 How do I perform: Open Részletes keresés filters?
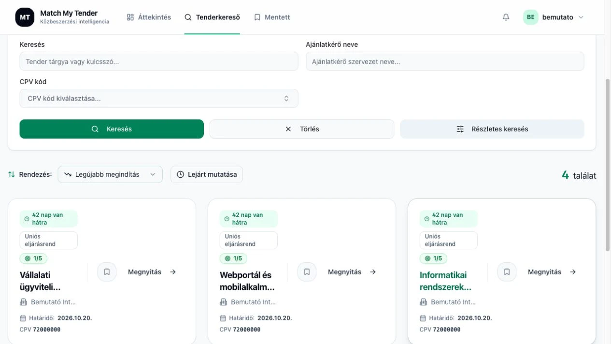(x=492, y=129)
